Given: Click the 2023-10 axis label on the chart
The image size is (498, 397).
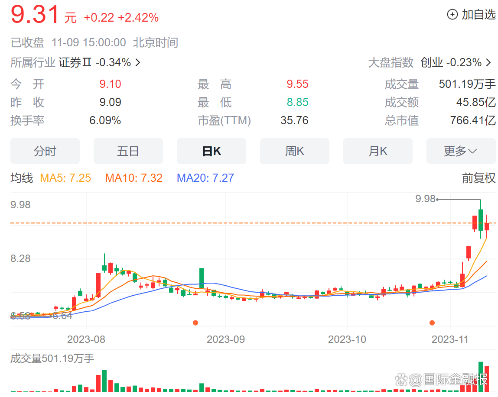Looking at the screenshot, I should tap(347, 339).
